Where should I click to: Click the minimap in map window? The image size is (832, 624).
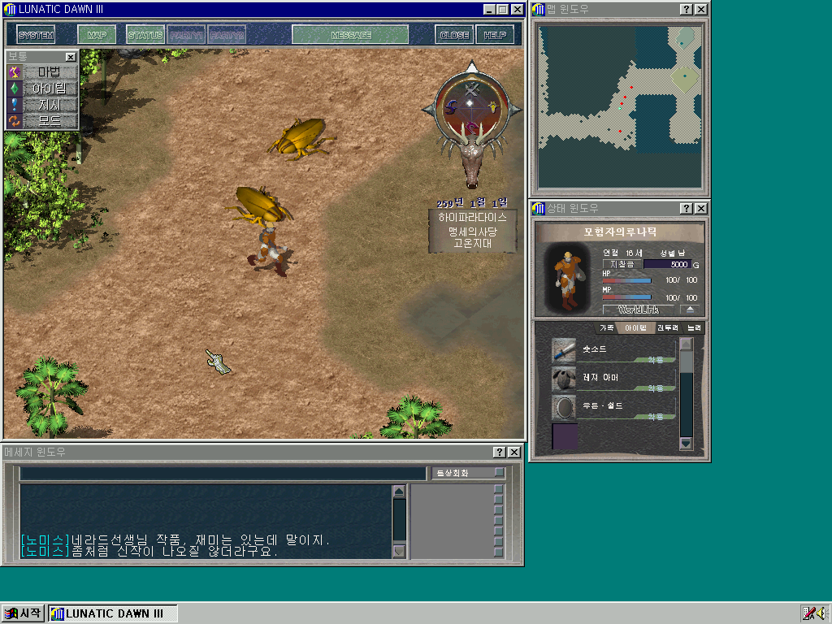pos(620,106)
